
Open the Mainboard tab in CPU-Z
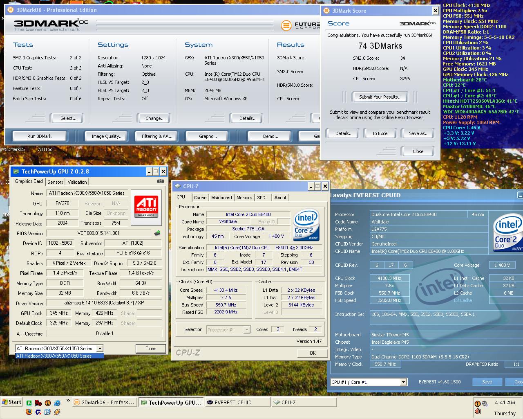[x=221, y=198]
